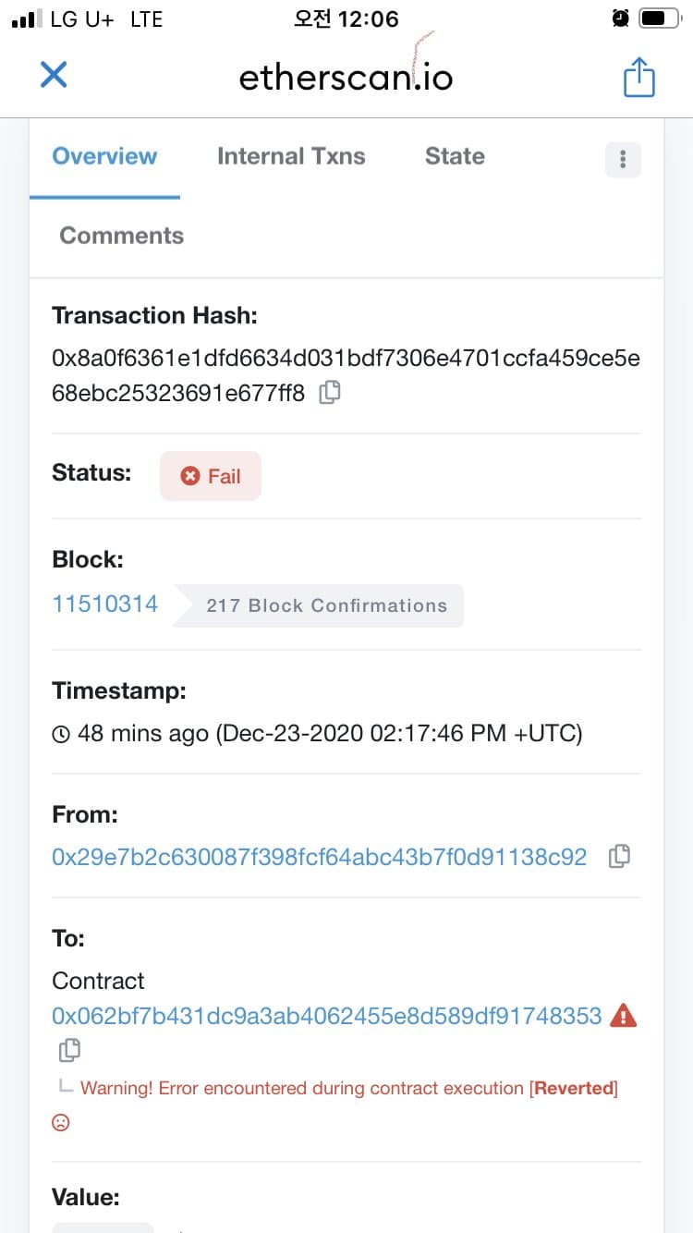Tap the clock icon beside timestamp

click(x=61, y=735)
